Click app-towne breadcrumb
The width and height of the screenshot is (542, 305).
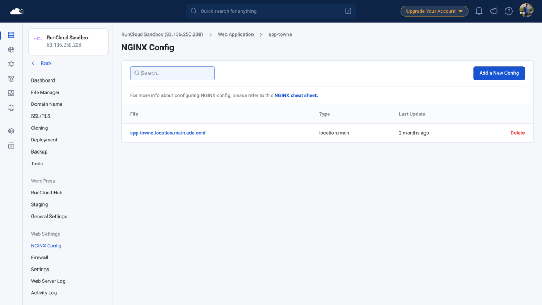click(280, 34)
